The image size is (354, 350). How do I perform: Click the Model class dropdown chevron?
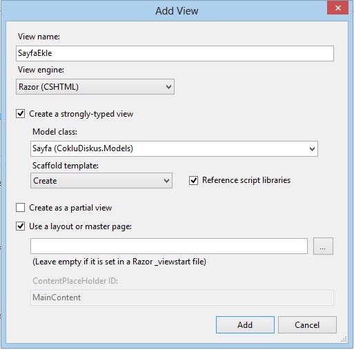point(312,149)
